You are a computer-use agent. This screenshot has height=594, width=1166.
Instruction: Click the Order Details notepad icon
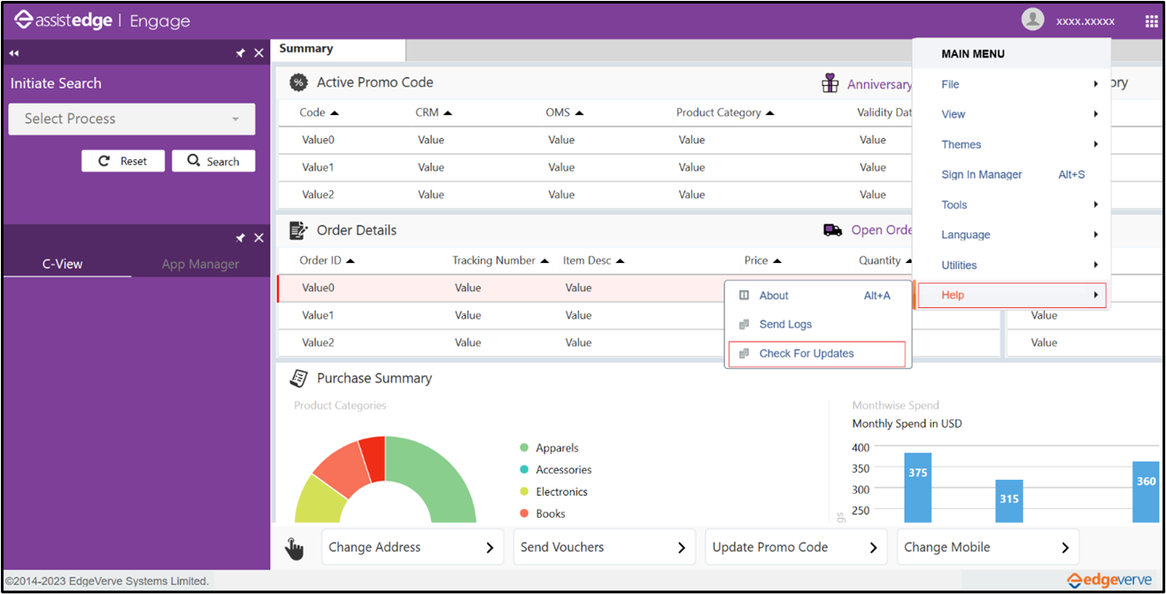298,230
